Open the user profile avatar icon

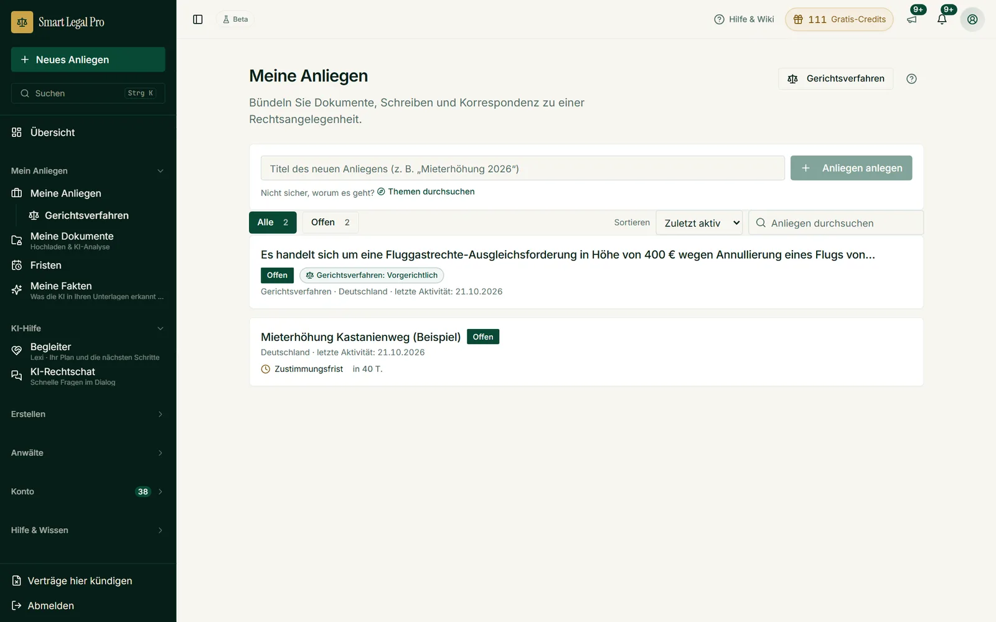pyautogui.click(x=972, y=19)
